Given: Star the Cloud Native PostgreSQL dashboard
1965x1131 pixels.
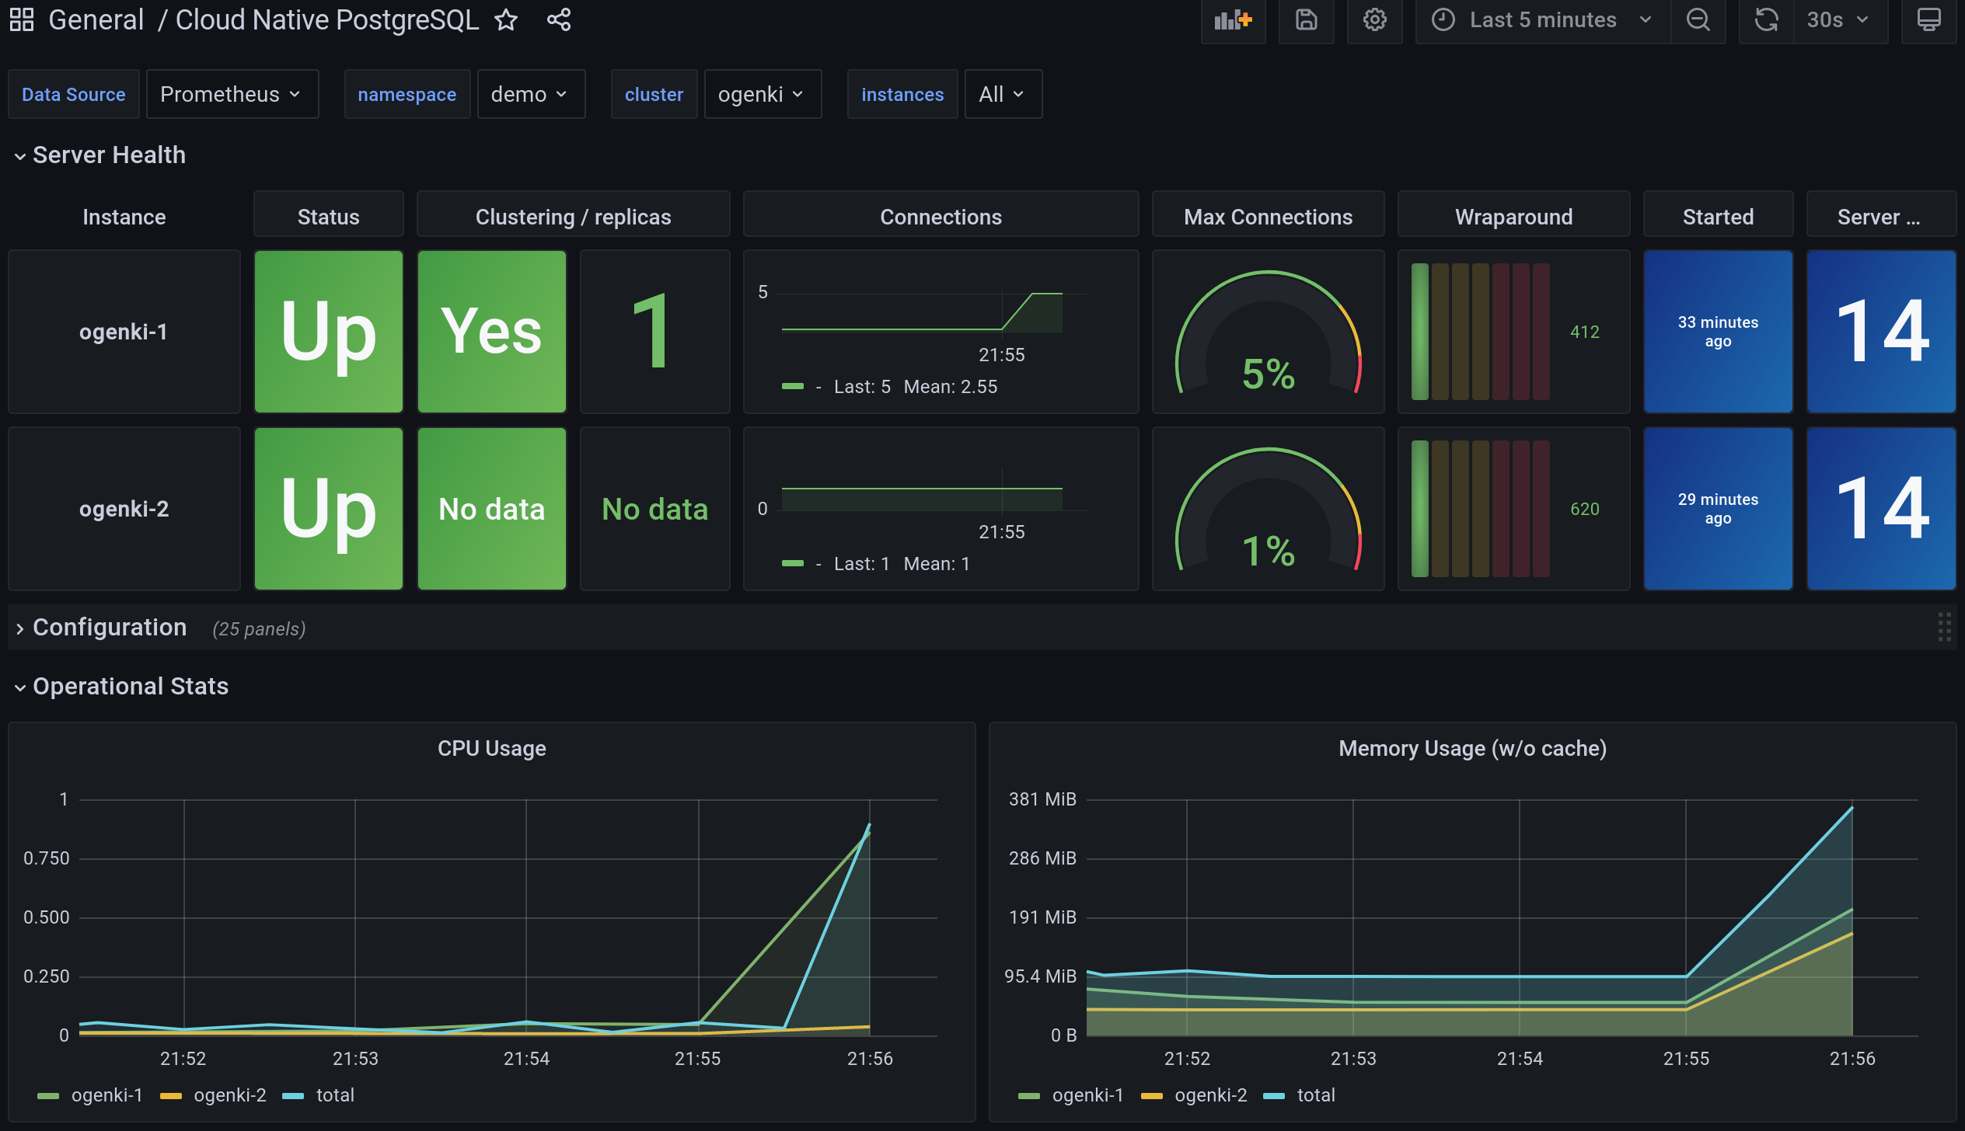Looking at the screenshot, I should tap(506, 19).
